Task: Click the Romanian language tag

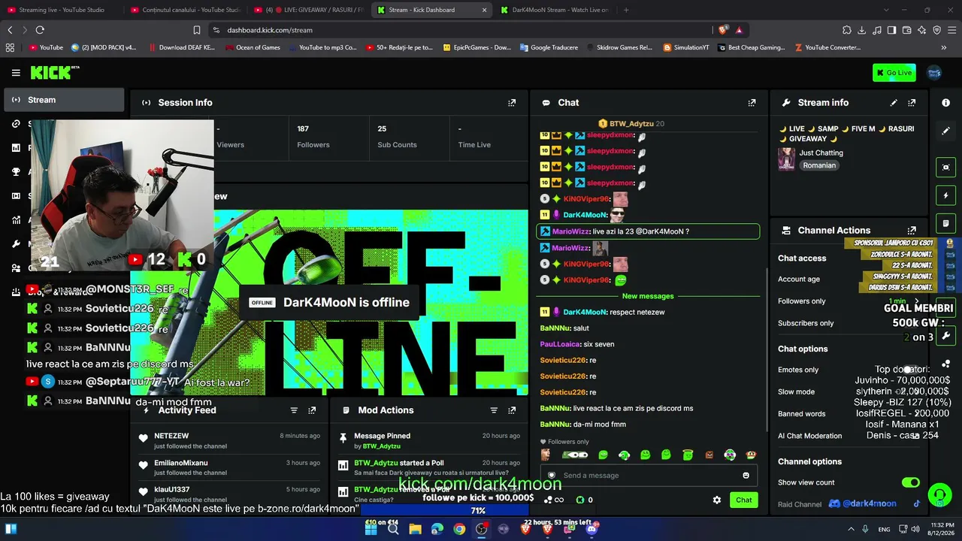Action: [819, 165]
